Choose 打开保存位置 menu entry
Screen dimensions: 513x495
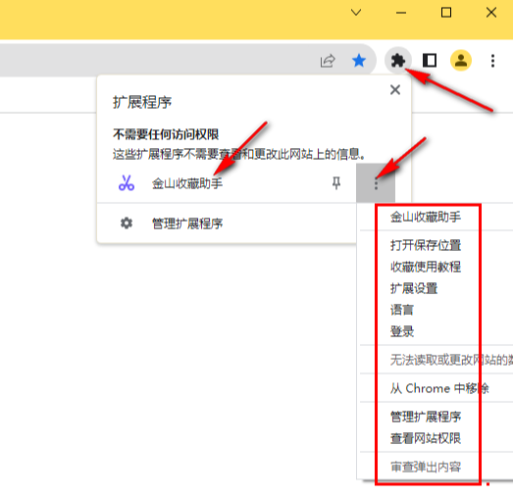426,245
